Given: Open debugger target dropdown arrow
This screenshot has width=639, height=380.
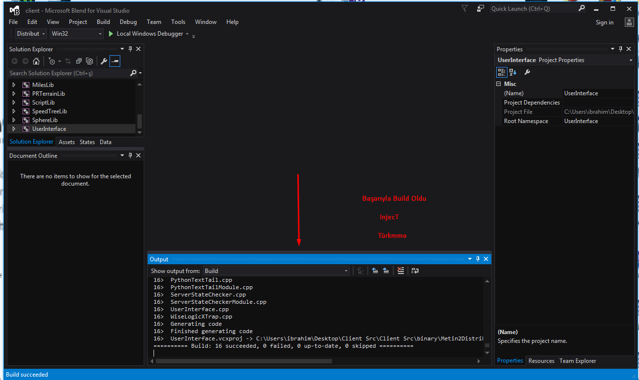Looking at the screenshot, I should (x=187, y=34).
